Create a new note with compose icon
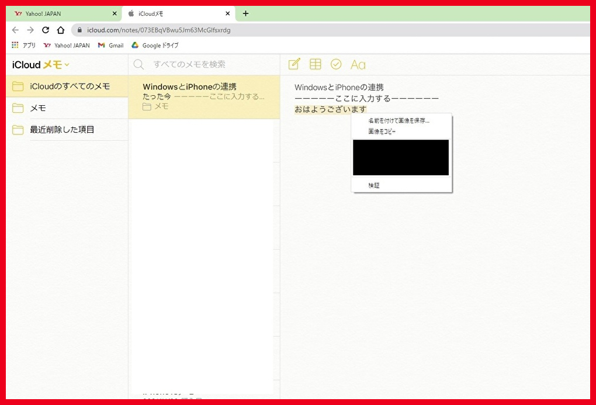The image size is (596, 405). click(294, 64)
